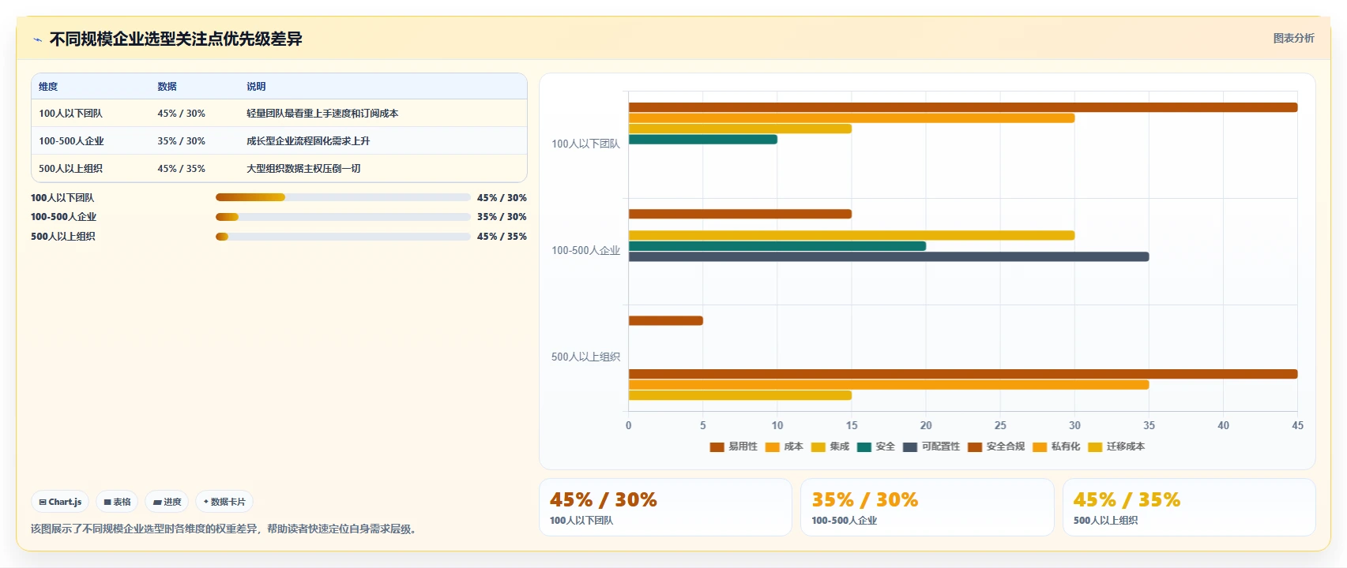Image resolution: width=1347 pixels, height=568 pixels.
Task: Select the 500人以上组织 cell in the table
Action: coord(70,169)
